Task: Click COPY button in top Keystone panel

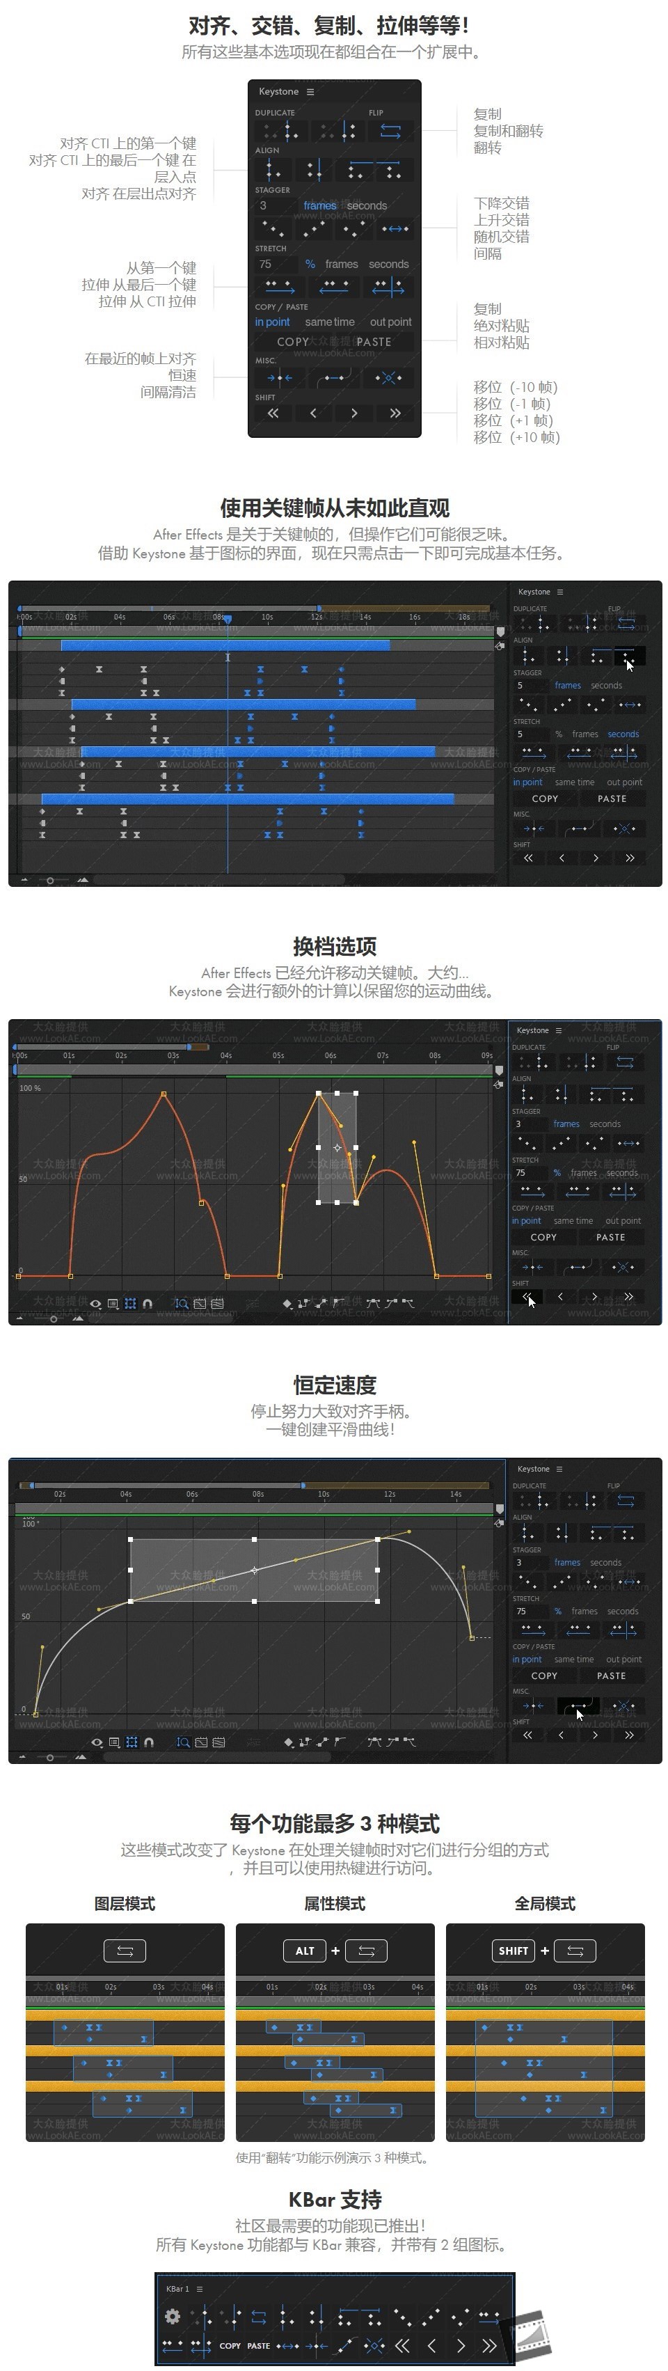Action: 294,342
